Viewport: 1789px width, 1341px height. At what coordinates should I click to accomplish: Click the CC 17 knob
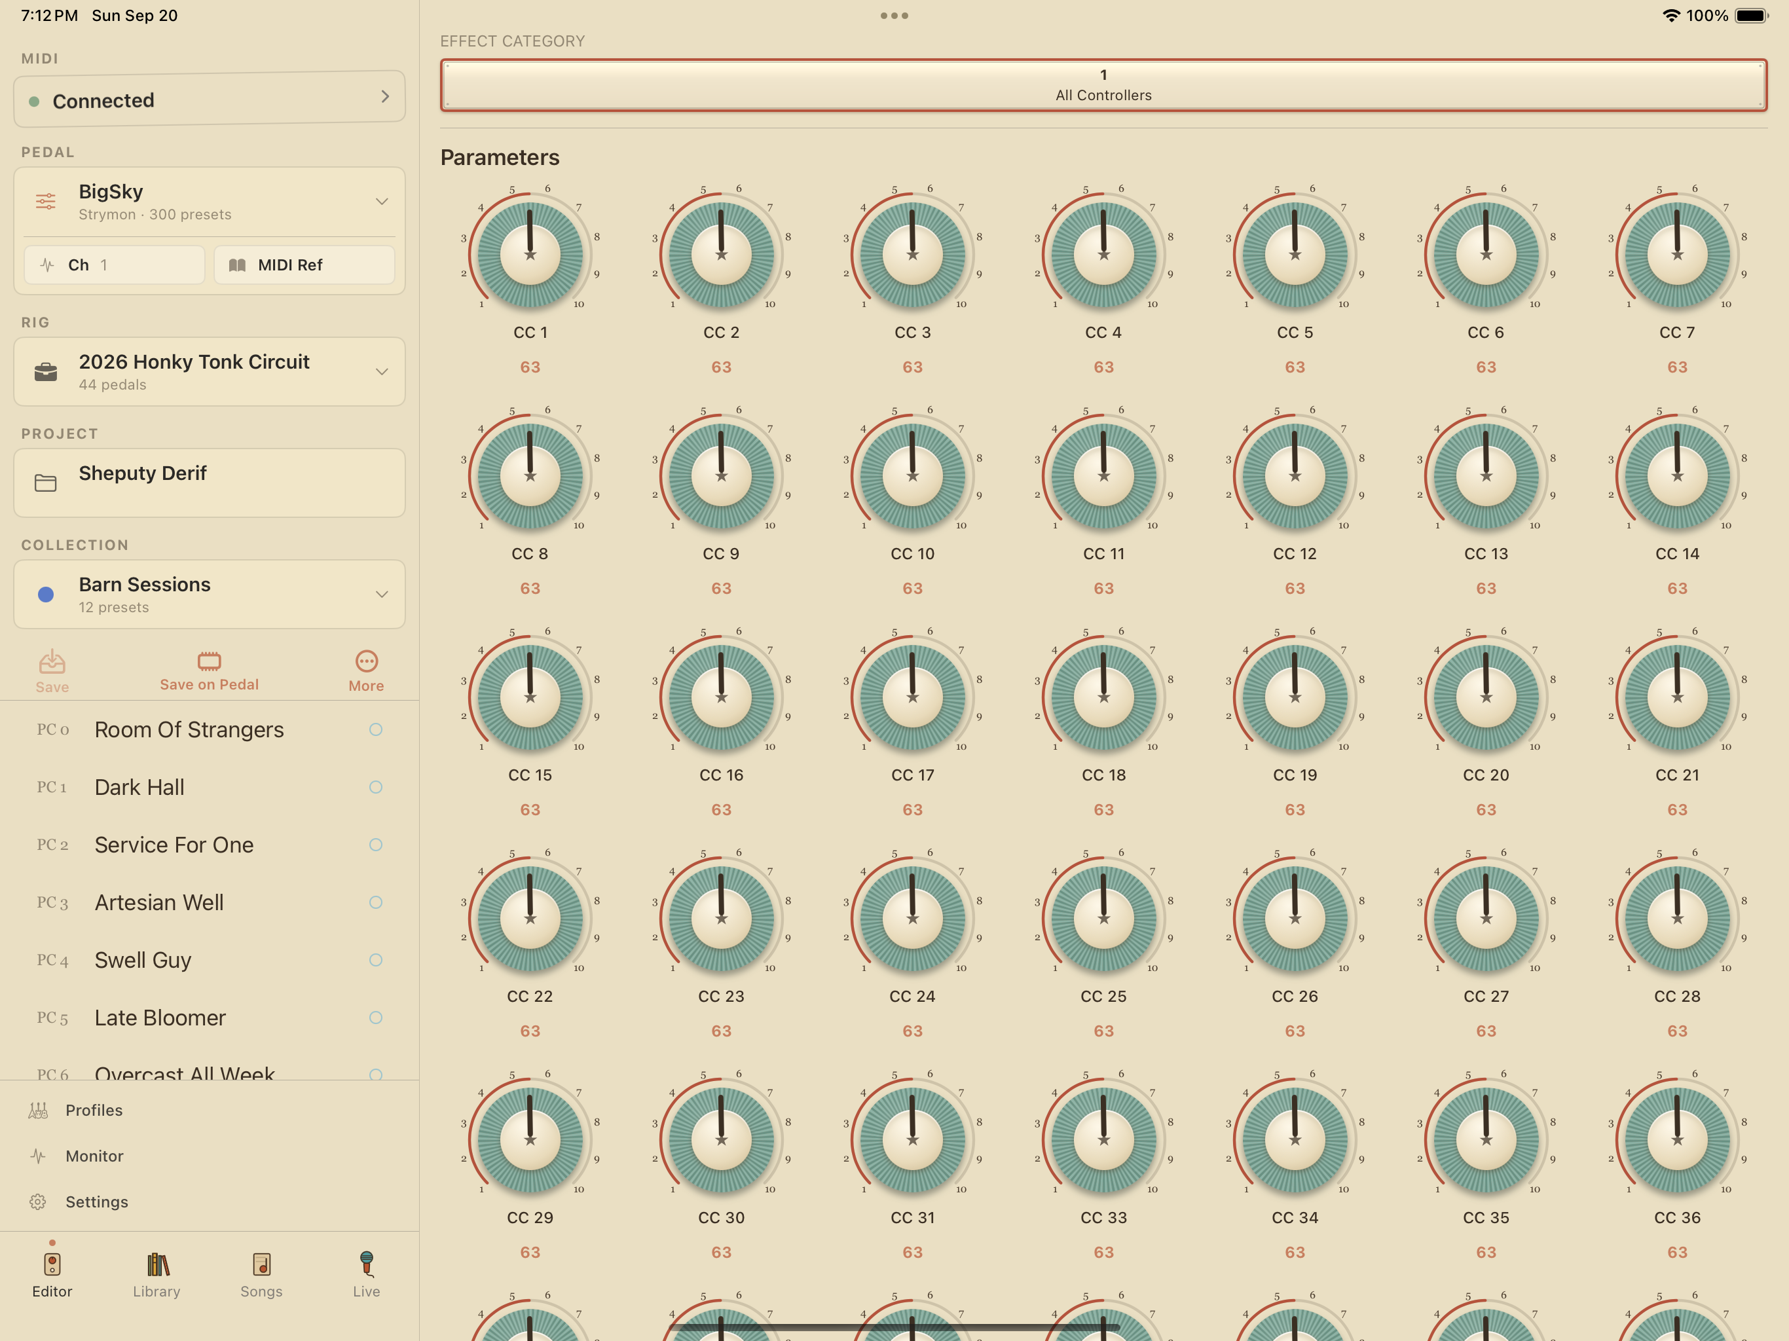tap(912, 697)
